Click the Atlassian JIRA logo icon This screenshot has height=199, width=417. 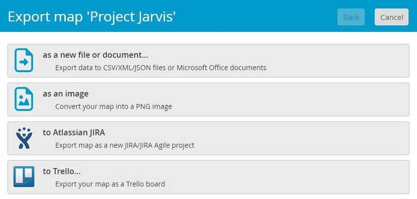(24, 138)
